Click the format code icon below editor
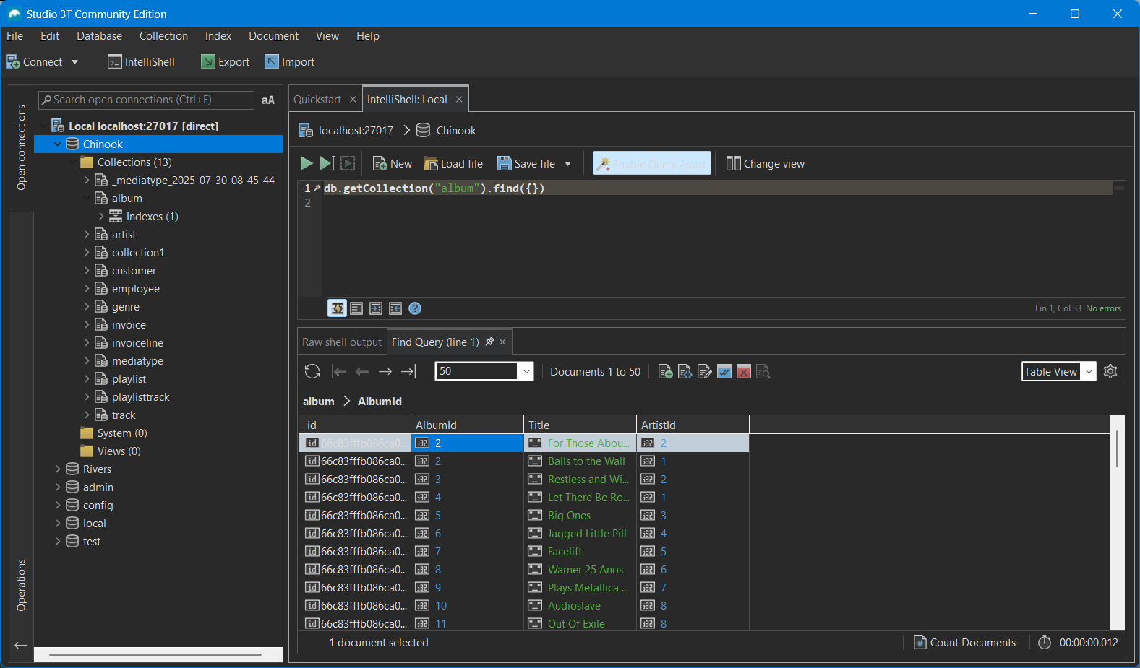This screenshot has height=668, width=1140. 356,308
